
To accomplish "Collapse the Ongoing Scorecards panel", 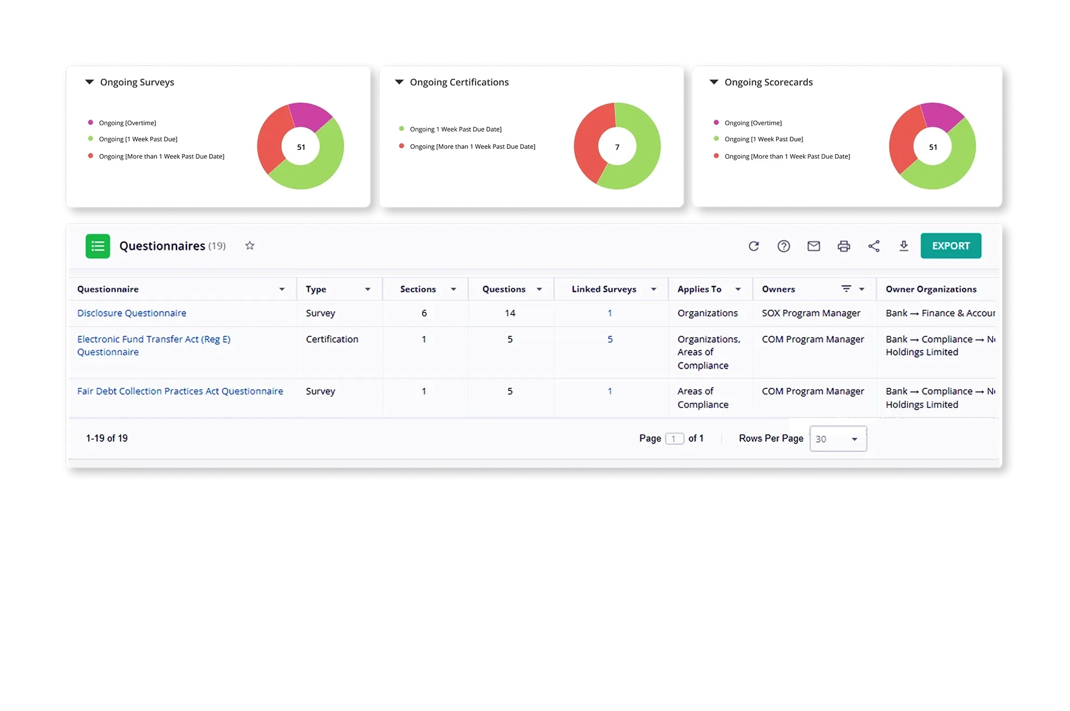I will coord(714,82).
